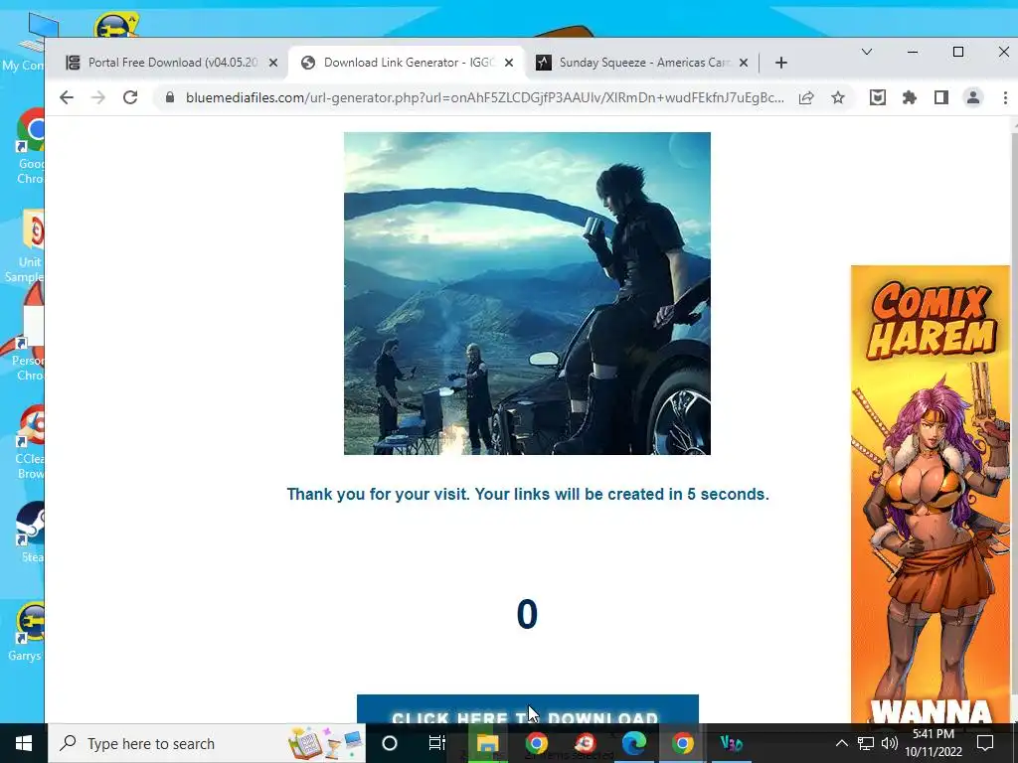Open Cortana circle icon on taskbar

(390, 743)
